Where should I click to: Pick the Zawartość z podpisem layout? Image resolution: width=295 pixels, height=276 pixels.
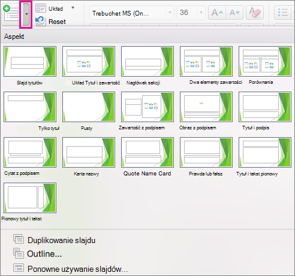(x=147, y=107)
